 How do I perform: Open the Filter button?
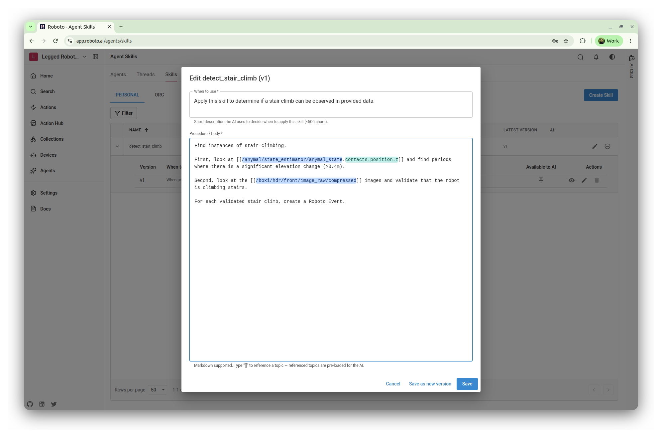(x=124, y=113)
